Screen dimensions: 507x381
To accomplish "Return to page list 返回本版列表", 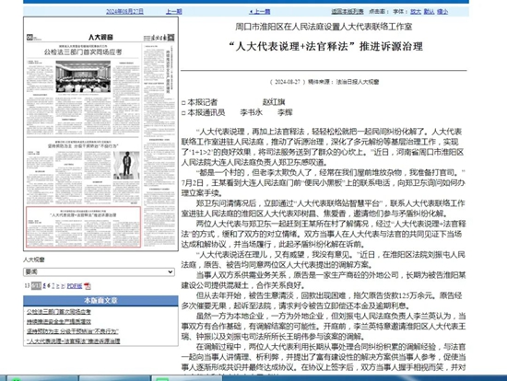I will point(348,12).
